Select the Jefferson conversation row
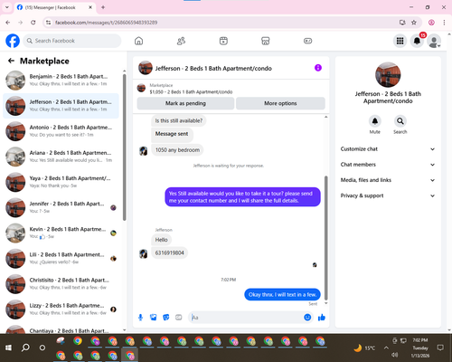This screenshot has width=452, height=362. pos(61,106)
